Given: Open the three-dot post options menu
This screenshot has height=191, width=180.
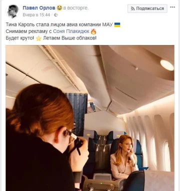Looking at the screenshot, I should 172,7.
